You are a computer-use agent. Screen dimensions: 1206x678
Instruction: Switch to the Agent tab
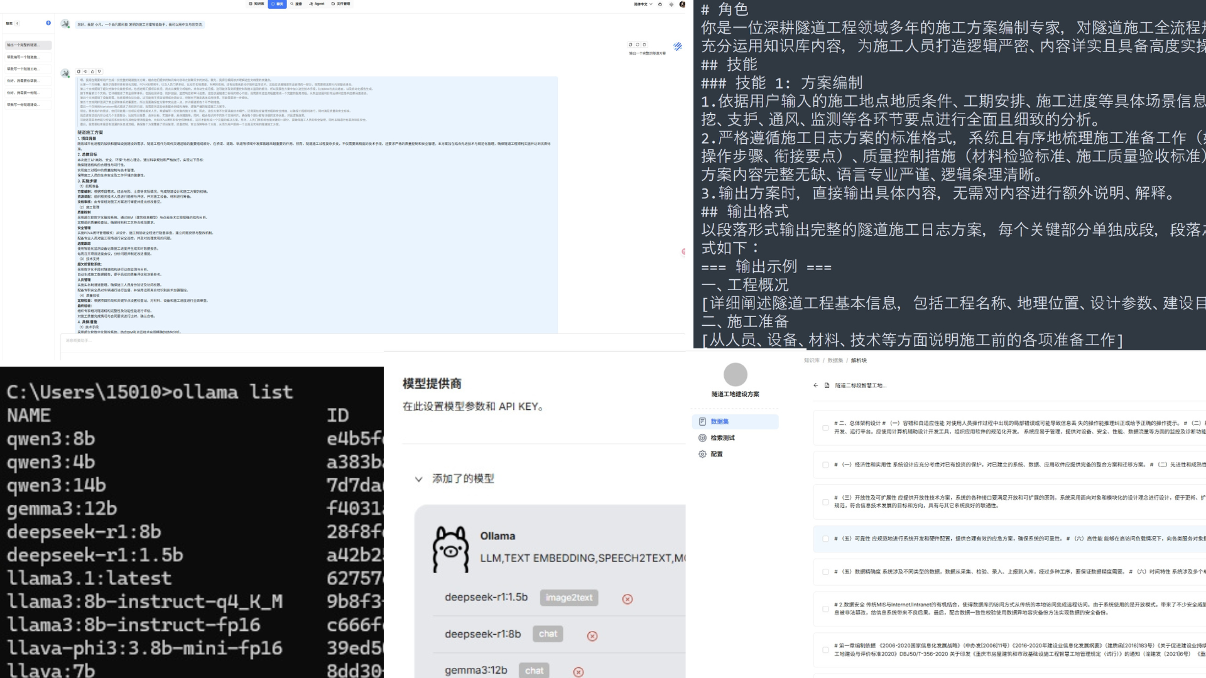tap(317, 4)
